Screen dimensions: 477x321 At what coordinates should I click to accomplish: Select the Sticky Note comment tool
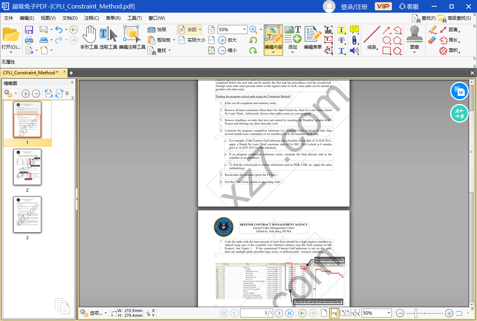click(354, 30)
